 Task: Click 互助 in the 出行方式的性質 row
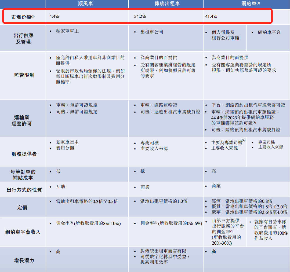[60, 187]
